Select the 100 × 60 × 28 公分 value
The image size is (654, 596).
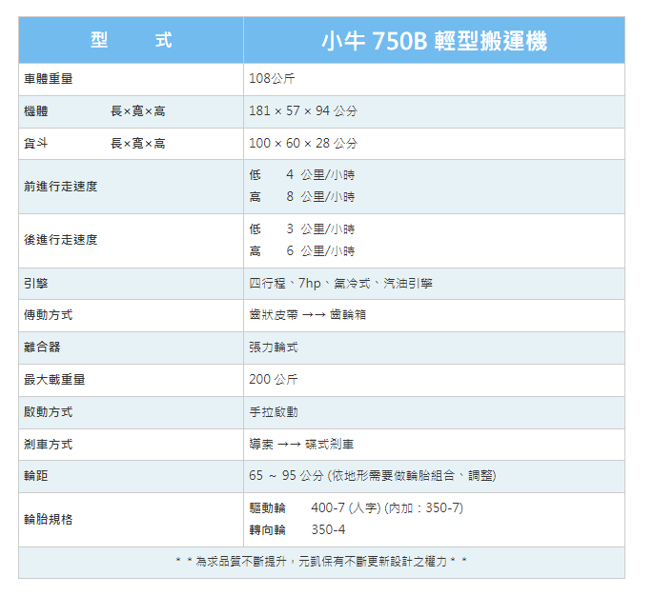tap(303, 144)
